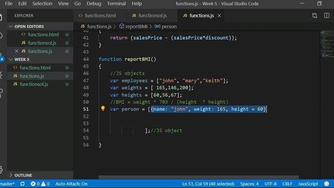Open the File menu
This screenshot has height=188, width=334.
click(x=9, y=4)
